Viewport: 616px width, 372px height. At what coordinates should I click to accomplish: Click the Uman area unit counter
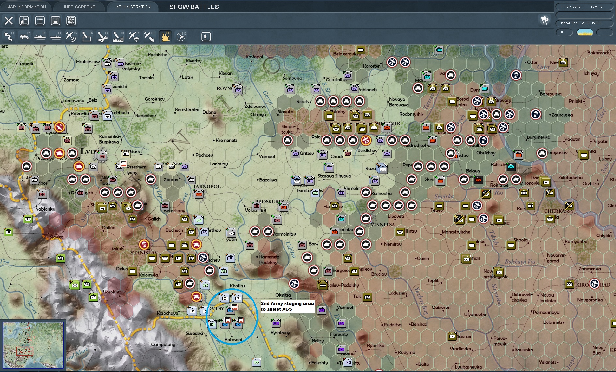[x=467, y=259]
